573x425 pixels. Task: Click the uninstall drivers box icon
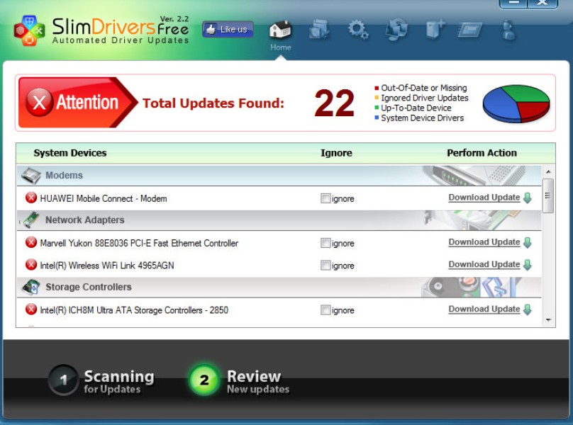point(435,29)
